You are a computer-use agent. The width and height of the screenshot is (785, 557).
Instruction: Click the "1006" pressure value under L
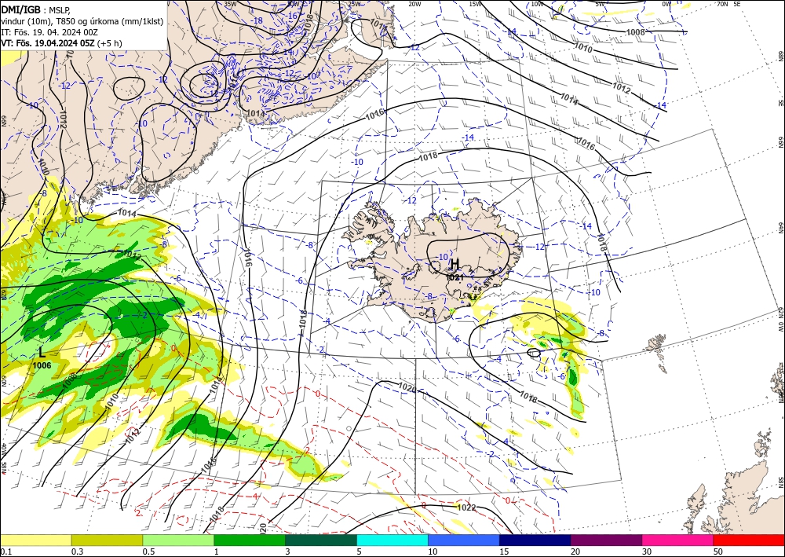[x=42, y=365]
